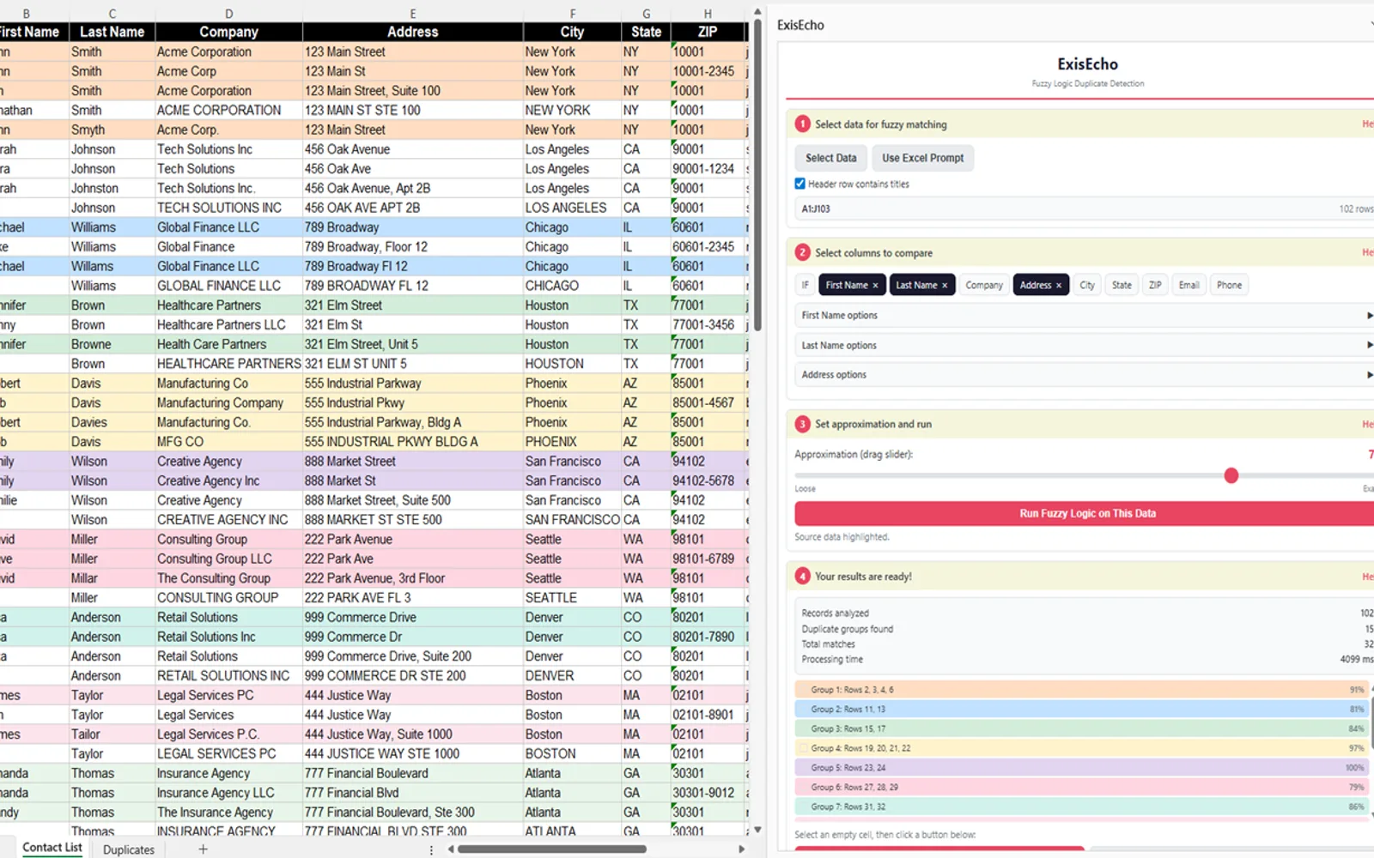
Task: Select result Group 1: Rows 2, 3, 4, 6
Action: (x=1080, y=690)
